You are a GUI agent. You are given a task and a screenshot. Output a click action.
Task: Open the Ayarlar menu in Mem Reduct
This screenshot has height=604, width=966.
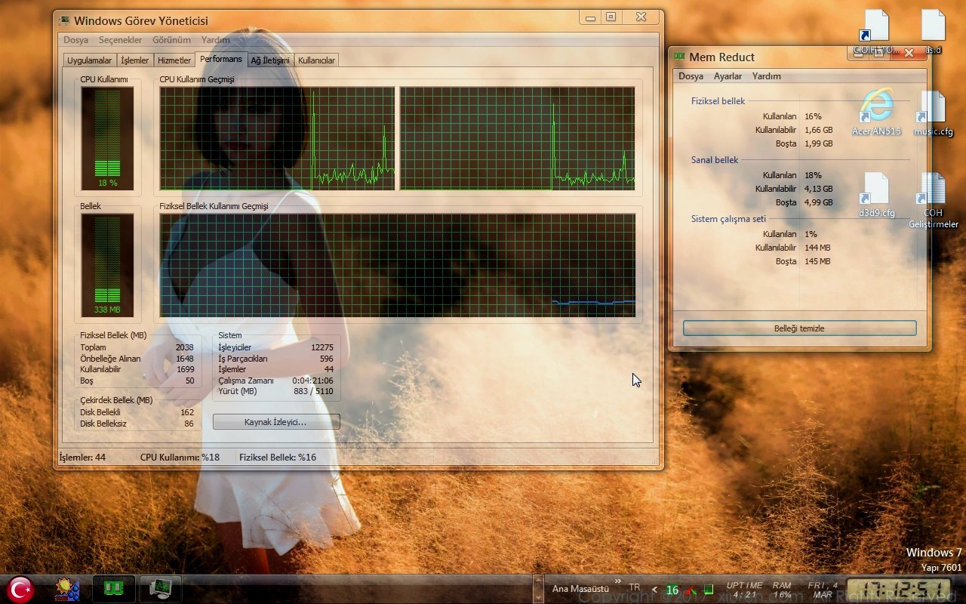click(728, 76)
